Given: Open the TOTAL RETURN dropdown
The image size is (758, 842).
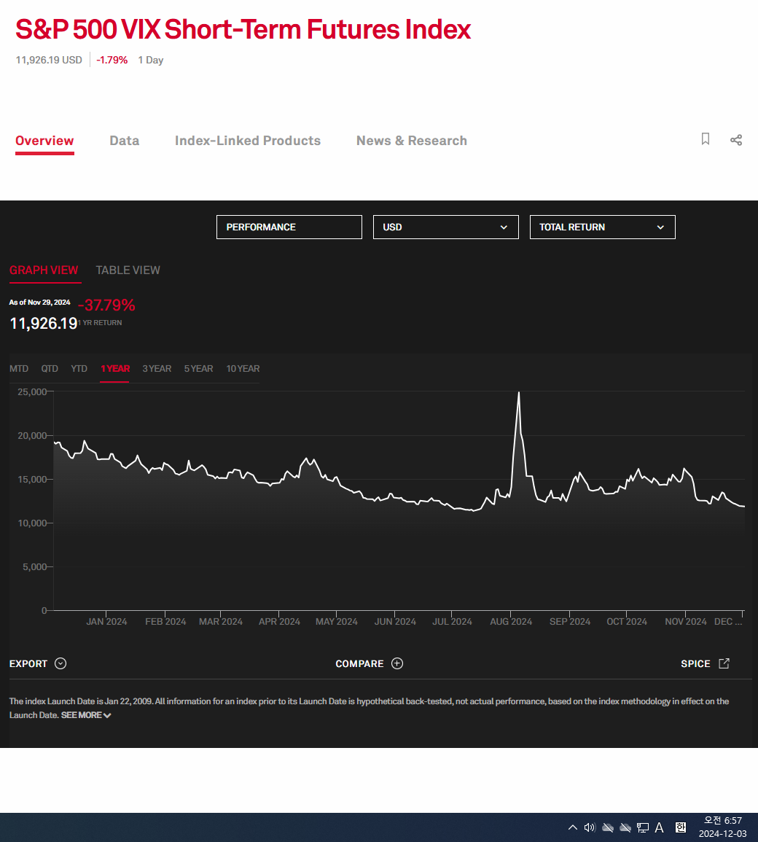Looking at the screenshot, I should (x=602, y=227).
